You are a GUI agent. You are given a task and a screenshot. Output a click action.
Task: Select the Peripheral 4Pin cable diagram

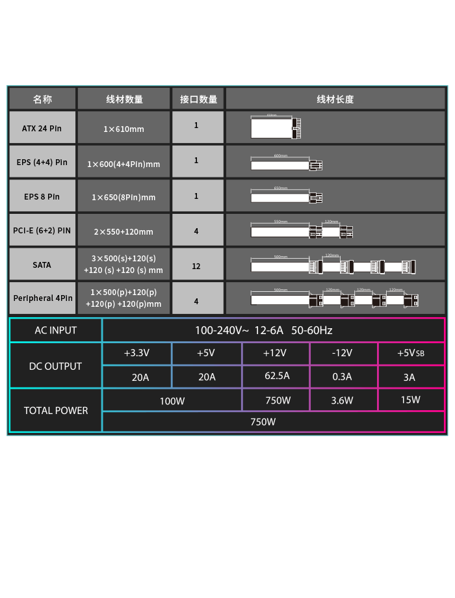click(x=334, y=299)
